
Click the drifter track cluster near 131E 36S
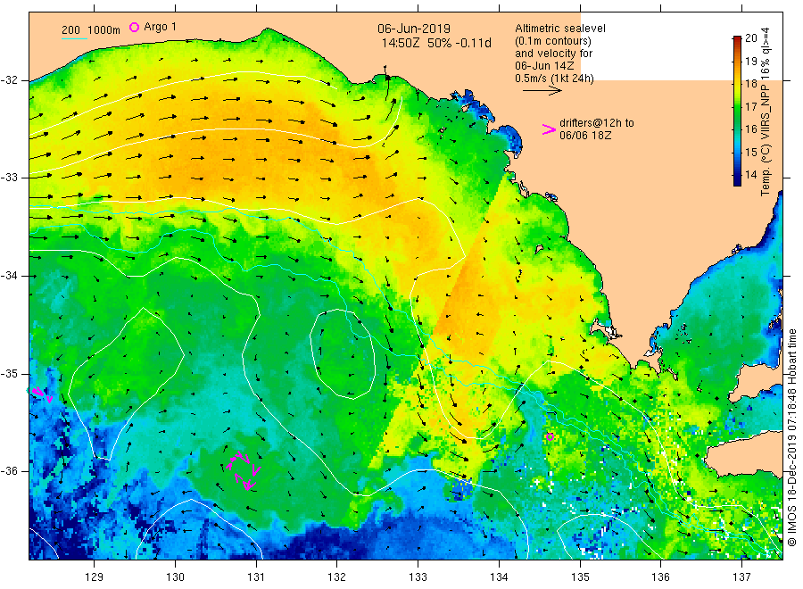(244, 470)
